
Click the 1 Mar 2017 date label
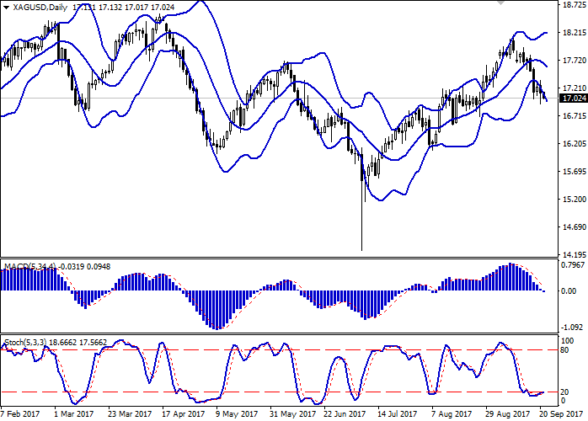[74, 414]
